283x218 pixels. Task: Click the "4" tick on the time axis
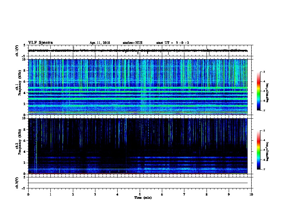tap(118, 194)
